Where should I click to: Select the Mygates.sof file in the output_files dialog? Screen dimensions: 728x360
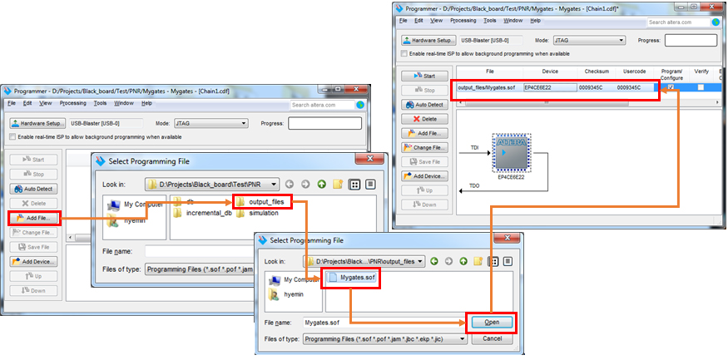coord(352,278)
